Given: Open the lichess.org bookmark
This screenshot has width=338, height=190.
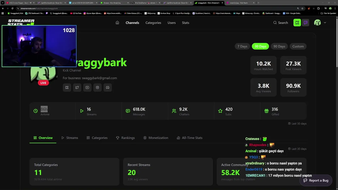Looking at the screenshot, I should pyautogui.click(x=251, y=13).
